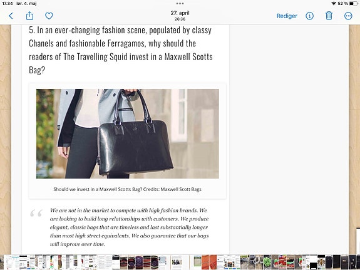360x270 pixels.
Task: Tap the 17.34 clock in the status bar
Action: 8,4
